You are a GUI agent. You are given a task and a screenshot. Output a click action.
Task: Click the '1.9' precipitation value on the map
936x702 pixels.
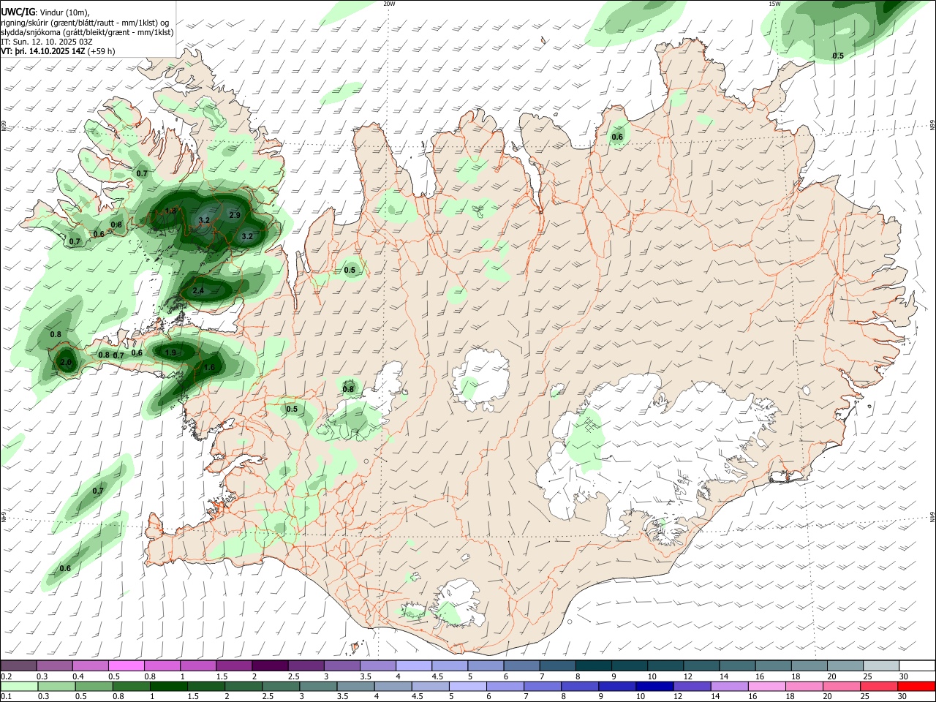pos(170,352)
